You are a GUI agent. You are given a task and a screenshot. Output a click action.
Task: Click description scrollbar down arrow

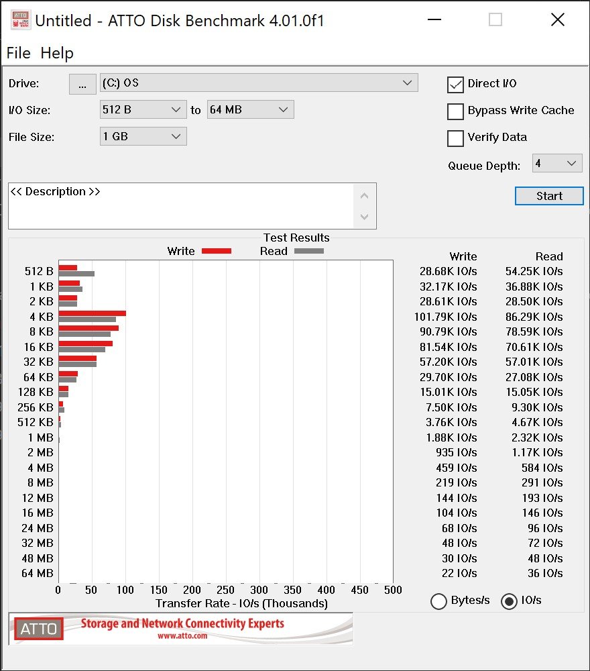point(364,217)
